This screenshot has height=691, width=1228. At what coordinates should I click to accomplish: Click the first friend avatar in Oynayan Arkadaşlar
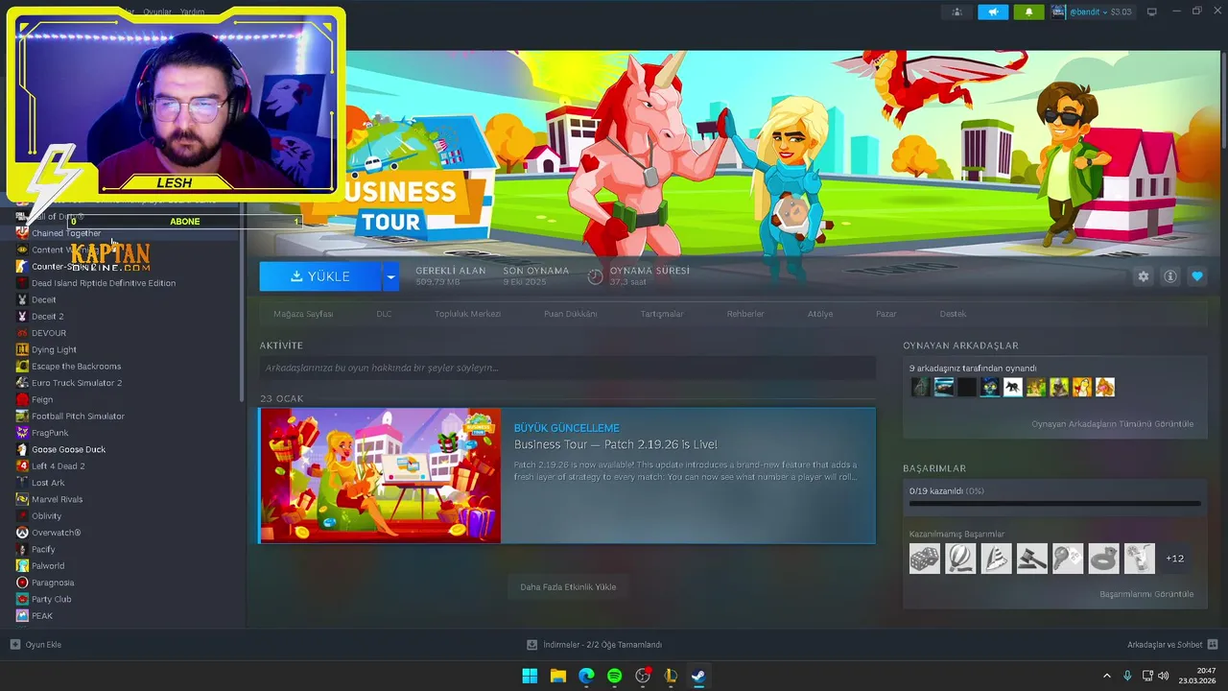pos(921,388)
